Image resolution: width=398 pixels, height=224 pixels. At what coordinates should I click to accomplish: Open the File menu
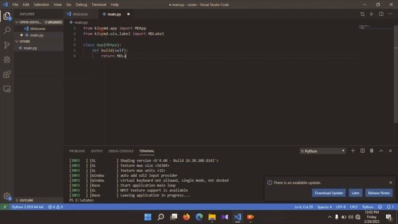click(x=15, y=4)
